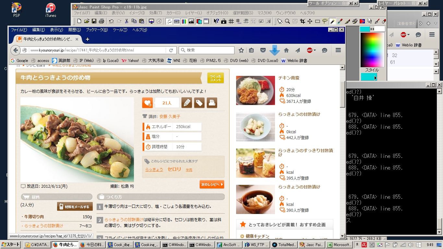Screen dimensions: 443x249
Task: Select the 牛肉とらっきょうの炒め物 browser tab
Action: point(47,39)
